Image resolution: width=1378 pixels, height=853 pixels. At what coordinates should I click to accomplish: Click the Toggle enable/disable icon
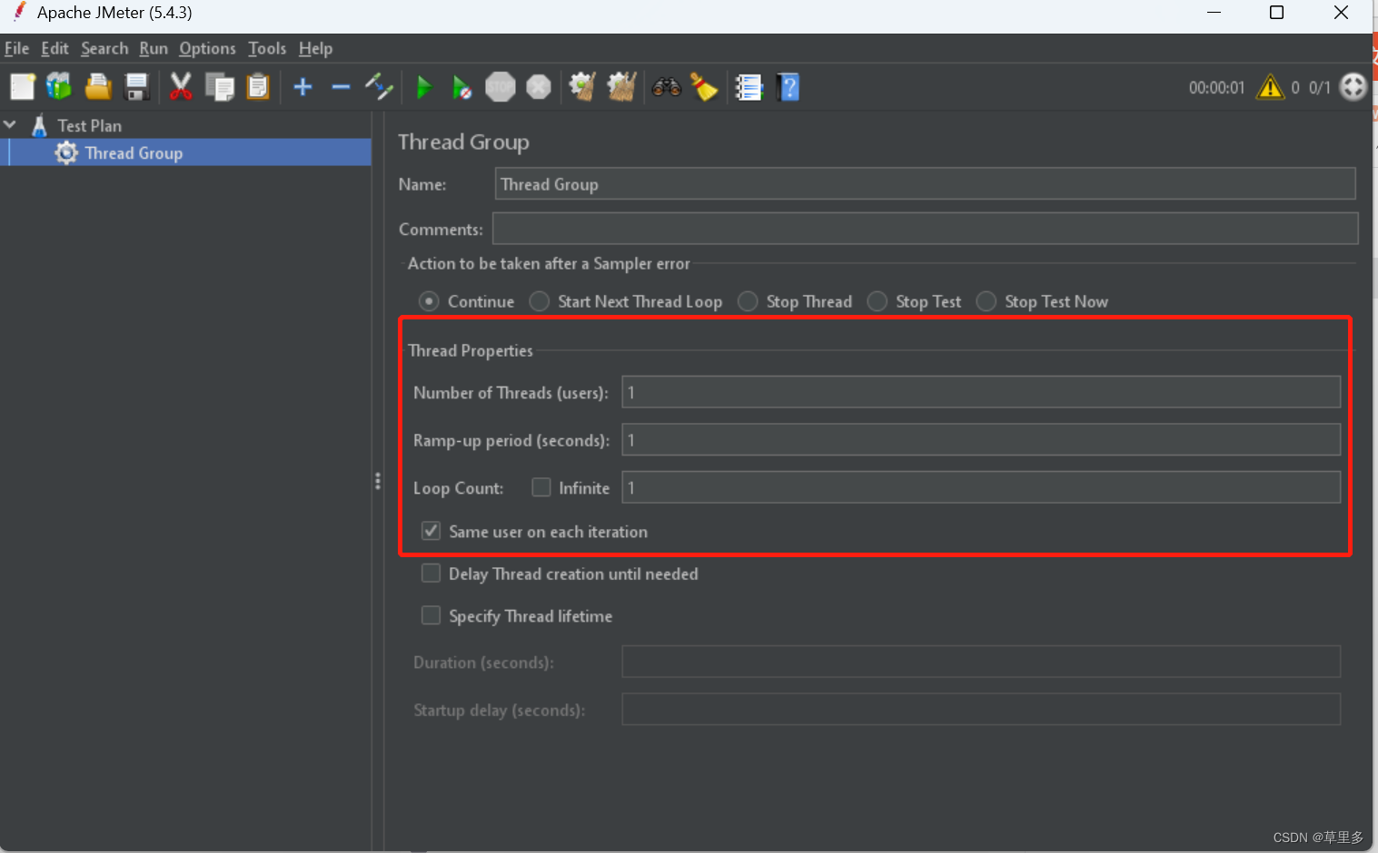[x=379, y=87]
